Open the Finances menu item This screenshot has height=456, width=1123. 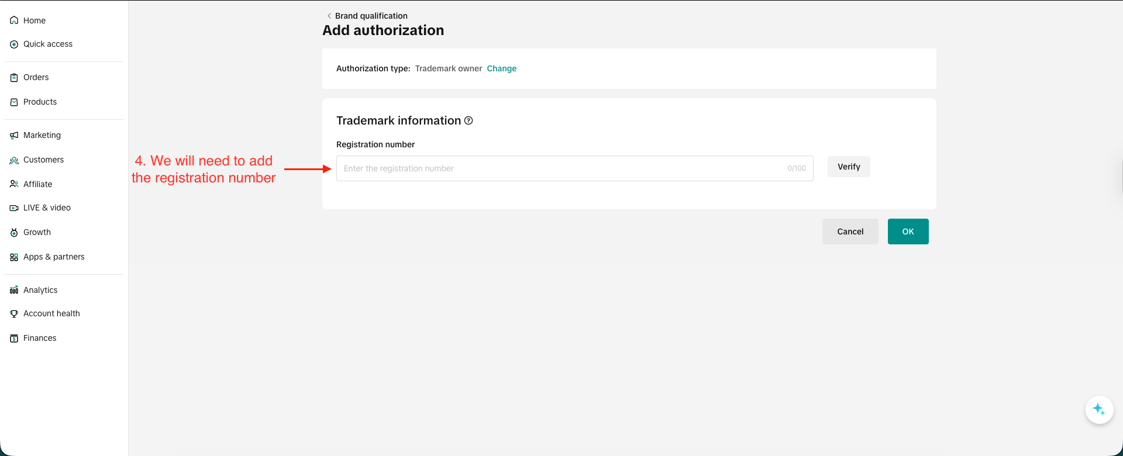click(x=40, y=338)
